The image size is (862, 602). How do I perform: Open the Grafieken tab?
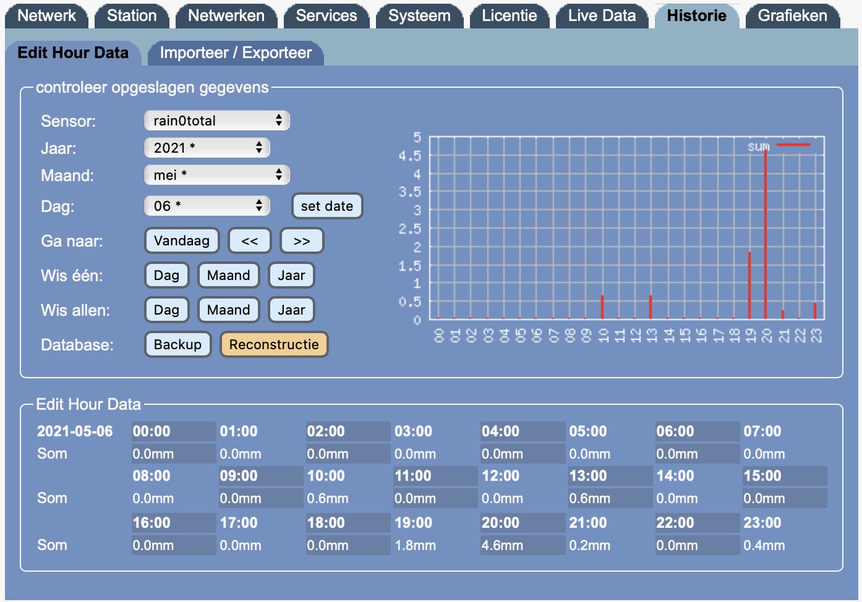(x=793, y=15)
